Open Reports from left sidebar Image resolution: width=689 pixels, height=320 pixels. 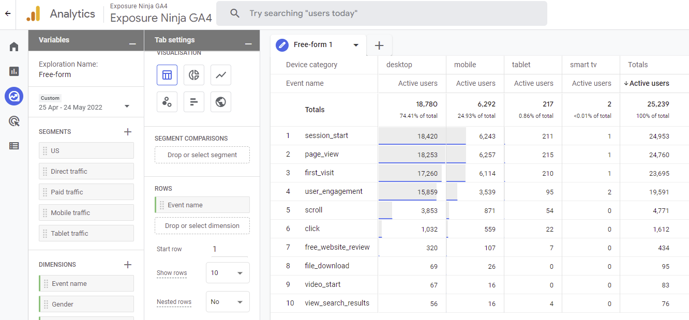point(14,71)
